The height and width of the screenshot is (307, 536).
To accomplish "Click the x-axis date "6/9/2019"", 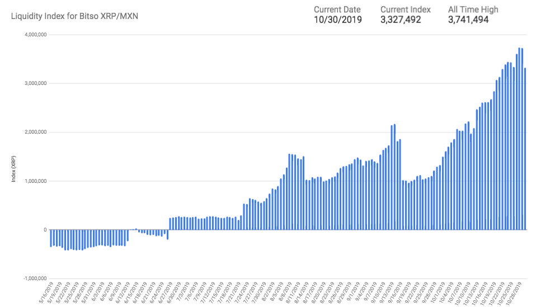I will pos(115,291).
